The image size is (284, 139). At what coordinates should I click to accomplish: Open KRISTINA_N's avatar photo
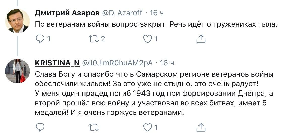click(17, 71)
